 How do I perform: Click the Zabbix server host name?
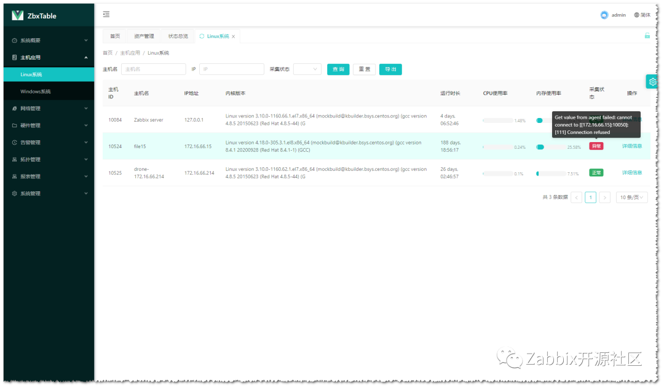click(x=148, y=120)
